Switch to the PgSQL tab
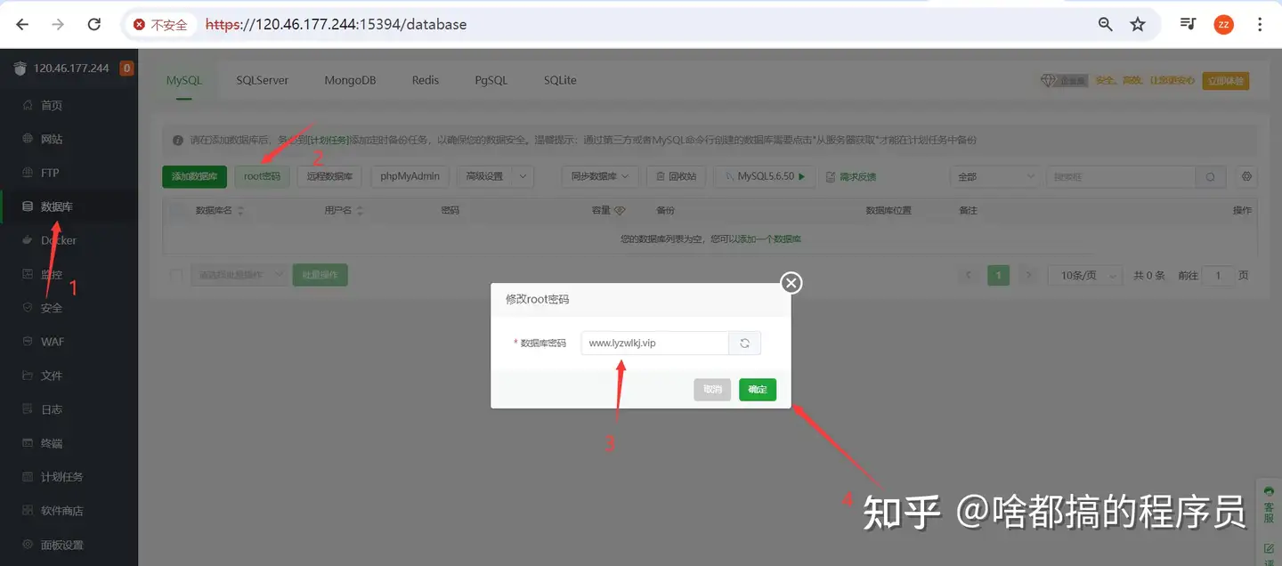1282x566 pixels. [x=491, y=80]
